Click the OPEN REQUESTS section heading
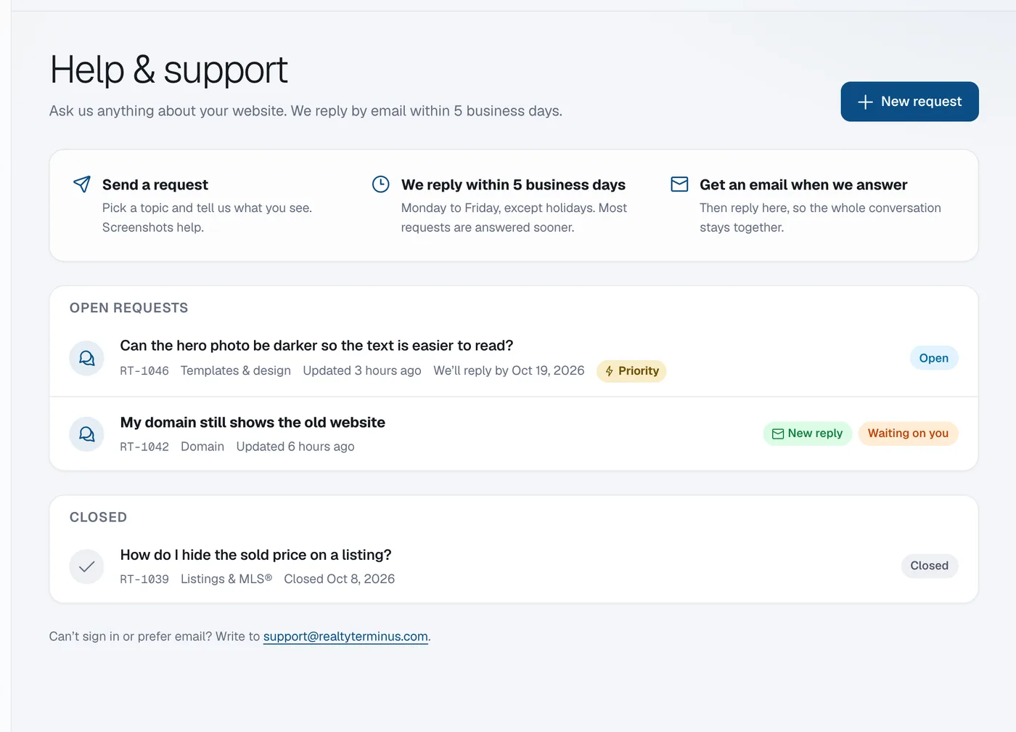The height and width of the screenshot is (732, 1016). click(129, 308)
